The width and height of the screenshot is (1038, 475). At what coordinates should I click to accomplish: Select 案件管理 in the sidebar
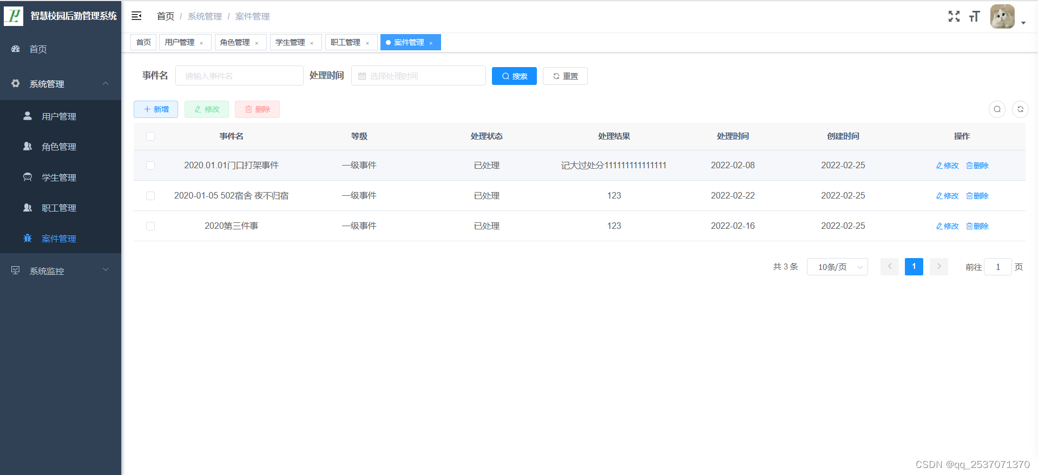pyautogui.click(x=61, y=239)
